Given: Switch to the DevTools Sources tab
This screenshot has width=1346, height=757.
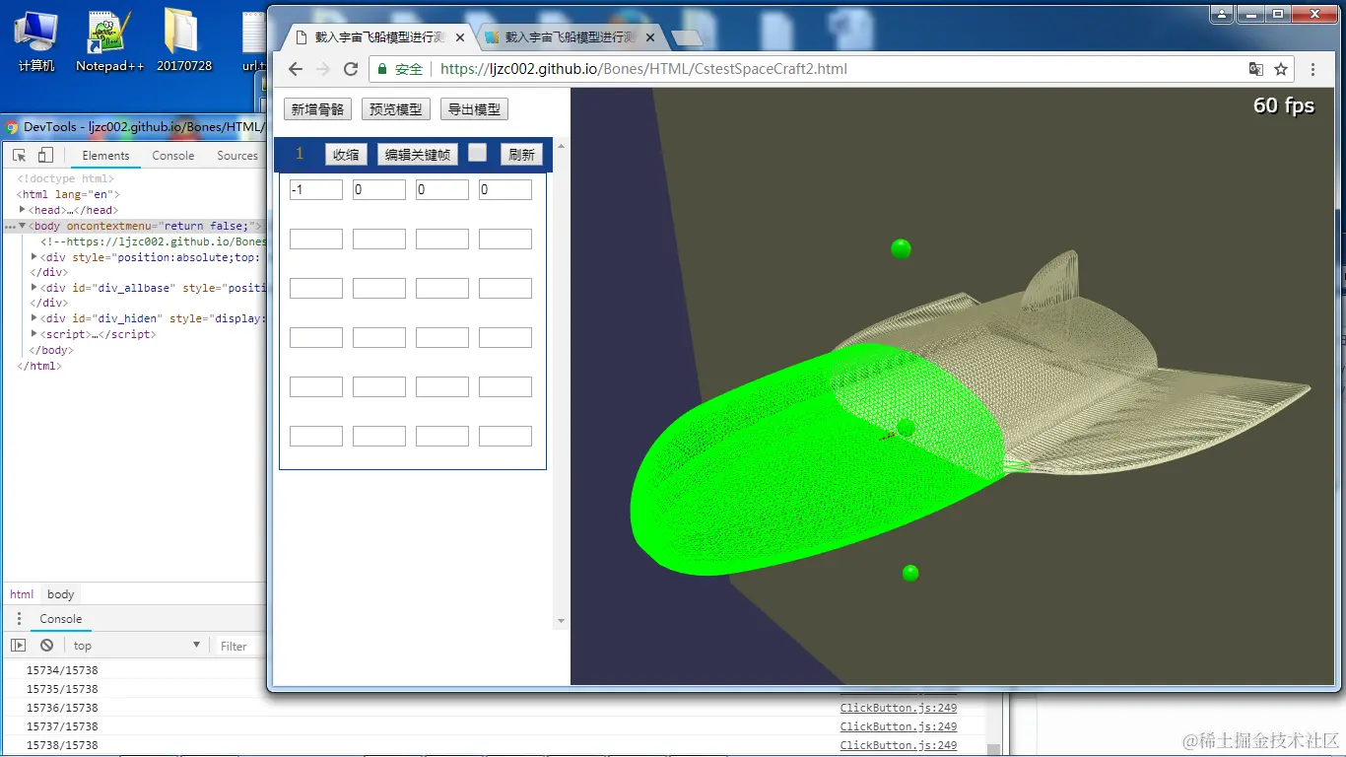Looking at the screenshot, I should click(x=237, y=156).
